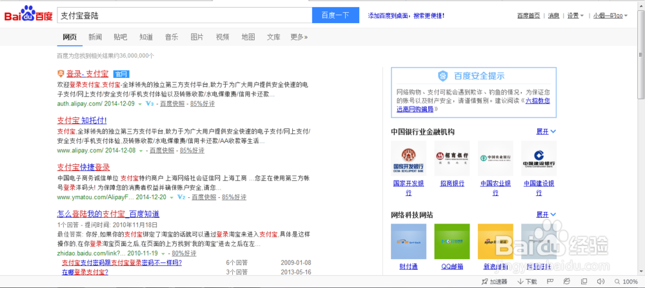This screenshot has width=645, height=288.
Task: Click the 财付通 logo thumbnail
Action: [408, 241]
